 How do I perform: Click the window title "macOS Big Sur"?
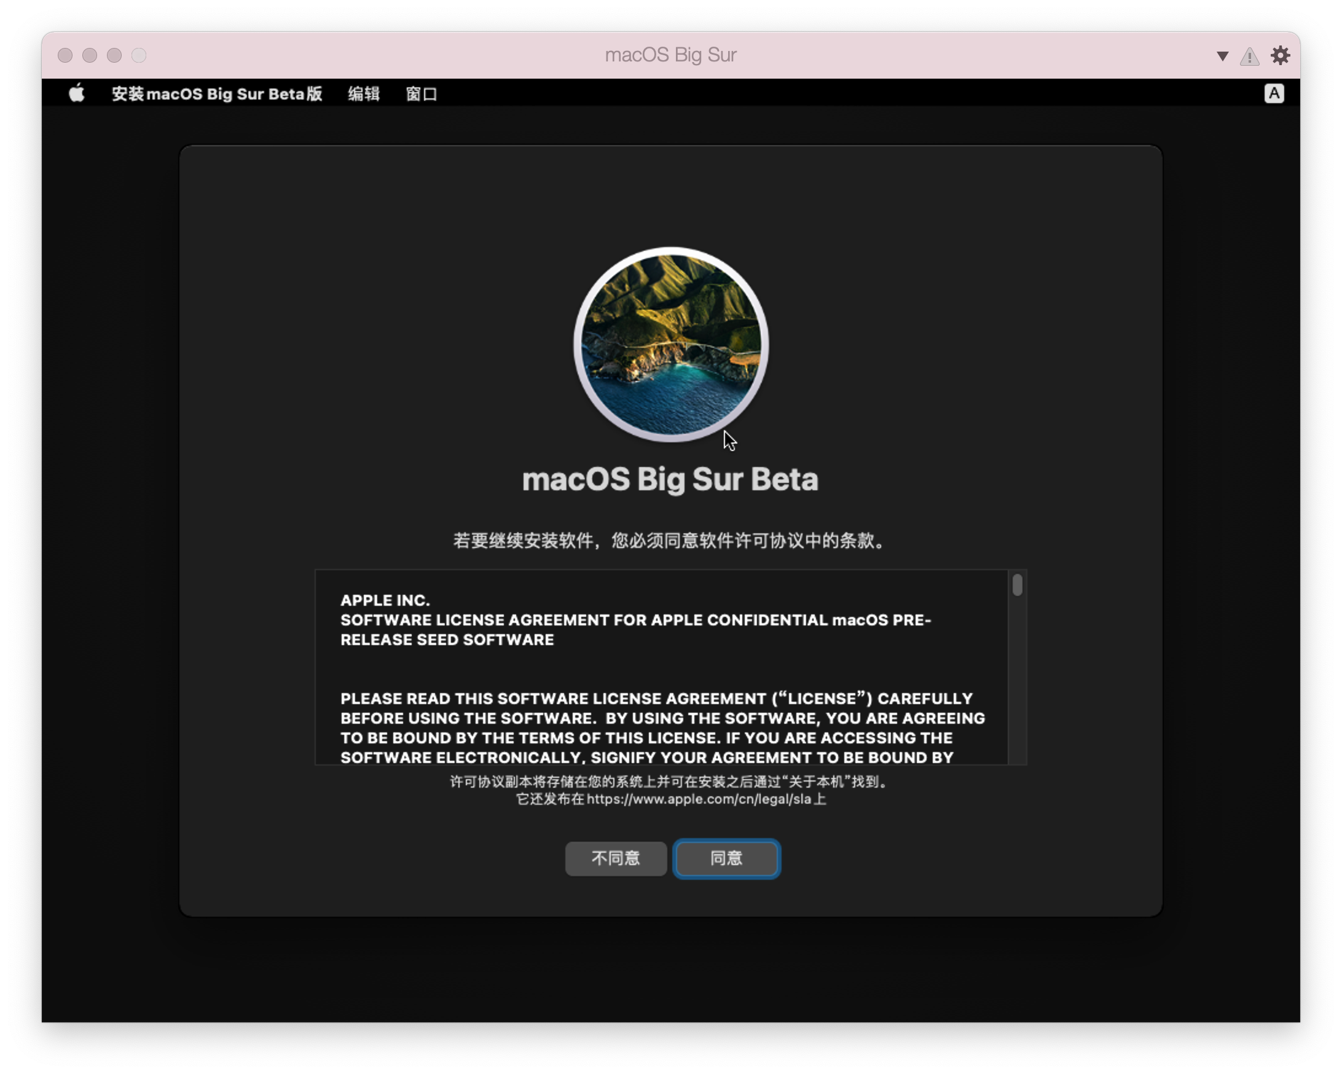pyautogui.click(x=670, y=55)
